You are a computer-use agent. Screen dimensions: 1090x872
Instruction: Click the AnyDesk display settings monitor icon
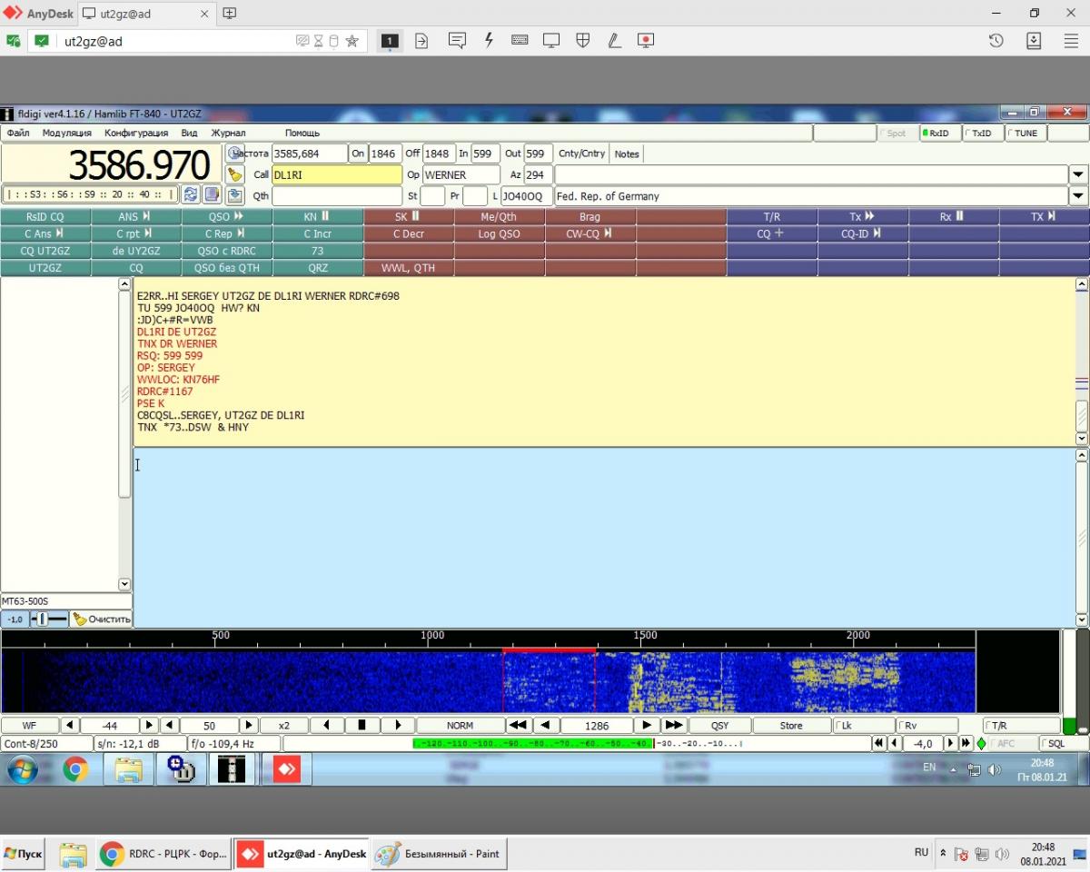pyautogui.click(x=550, y=41)
